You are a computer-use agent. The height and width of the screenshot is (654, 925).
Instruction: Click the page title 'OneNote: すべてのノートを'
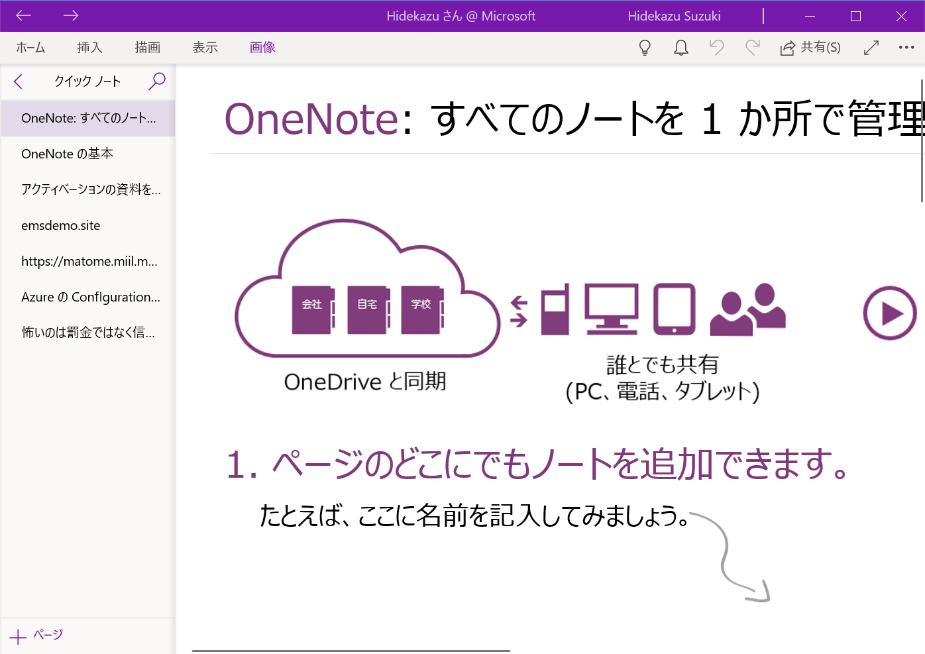pos(455,119)
